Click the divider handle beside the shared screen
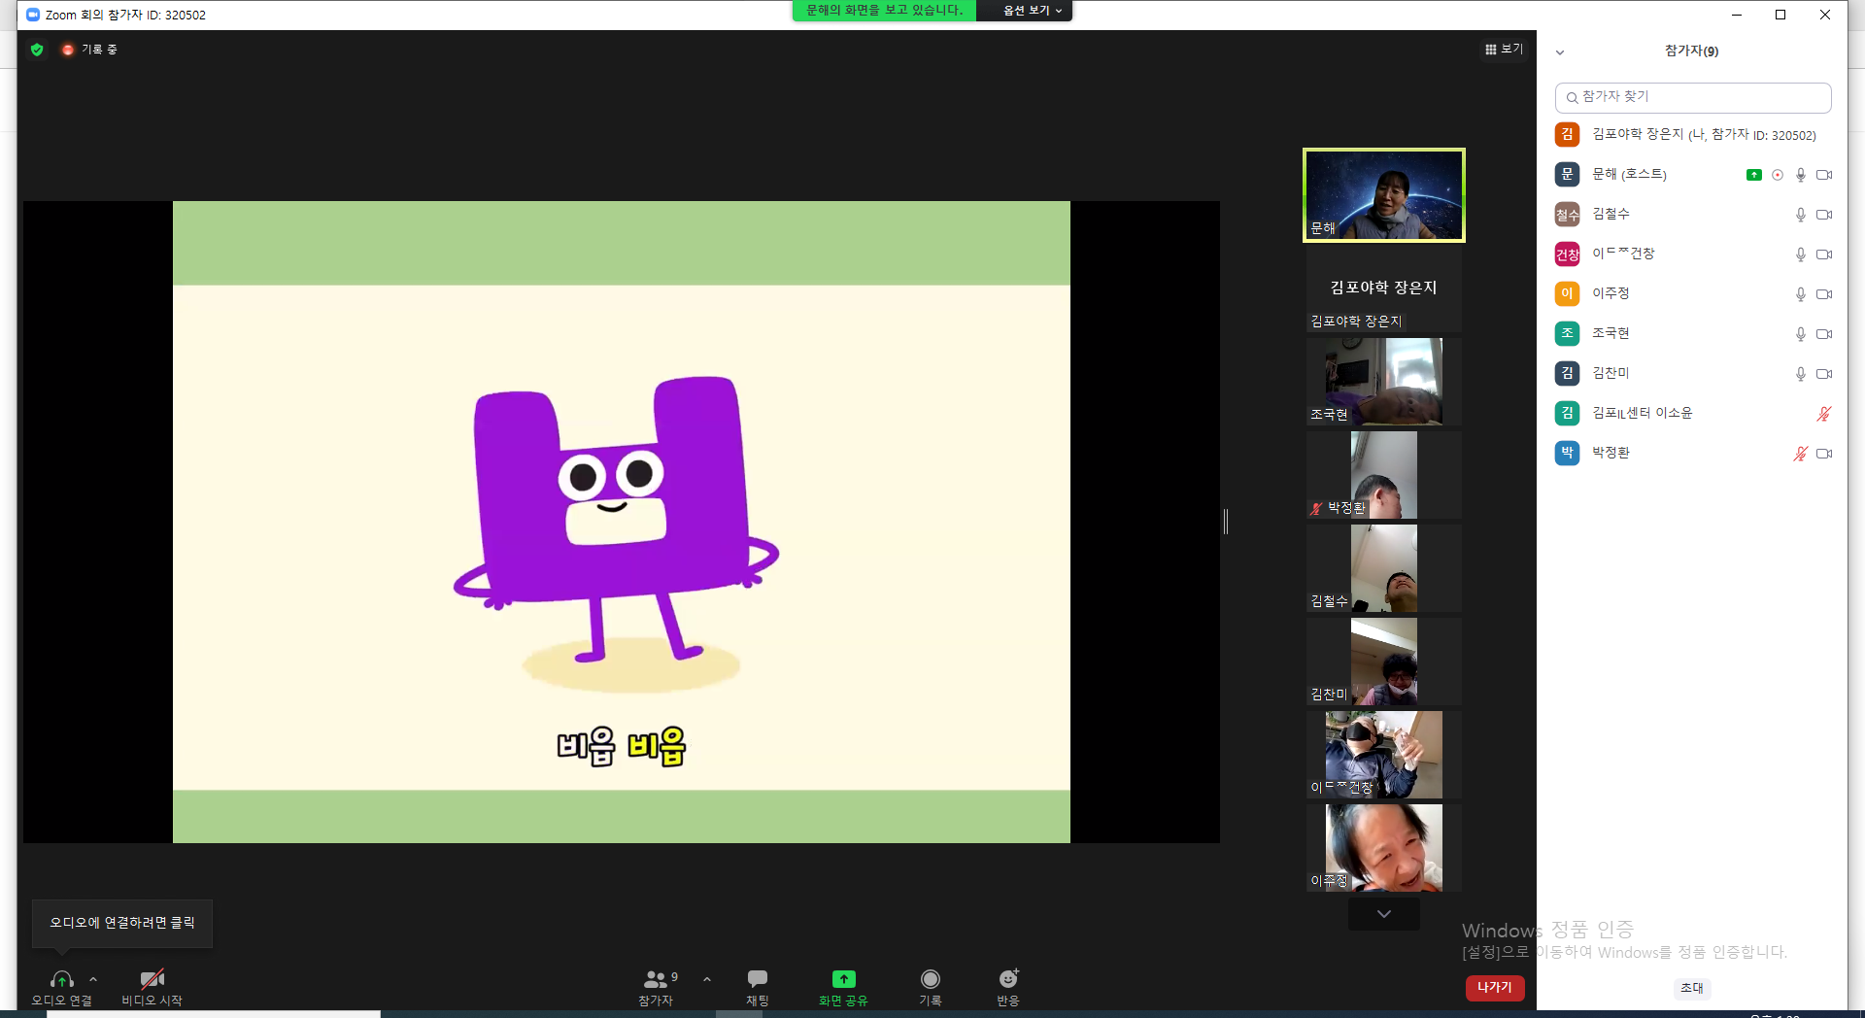 point(1226,522)
